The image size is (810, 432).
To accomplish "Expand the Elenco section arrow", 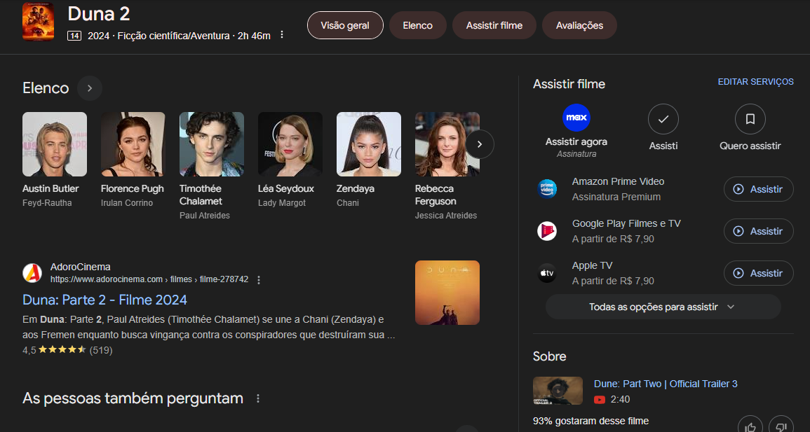I will 89,88.
